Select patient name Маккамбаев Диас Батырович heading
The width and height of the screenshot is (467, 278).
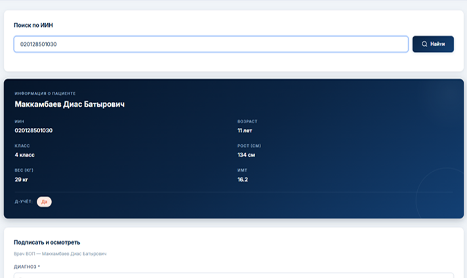[x=70, y=104]
